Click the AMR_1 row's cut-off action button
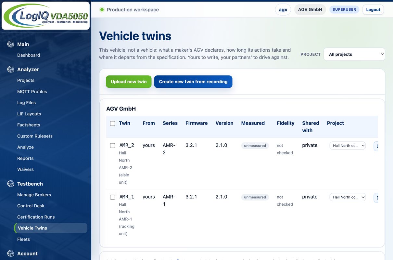 (376, 198)
